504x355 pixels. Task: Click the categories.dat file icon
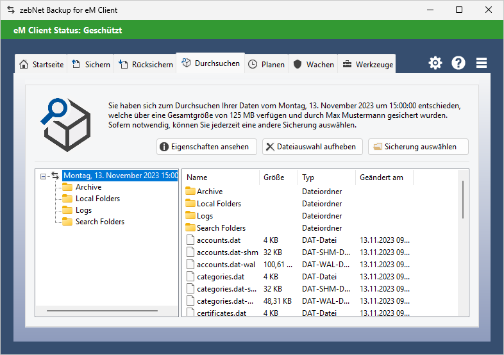click(190, 277)
